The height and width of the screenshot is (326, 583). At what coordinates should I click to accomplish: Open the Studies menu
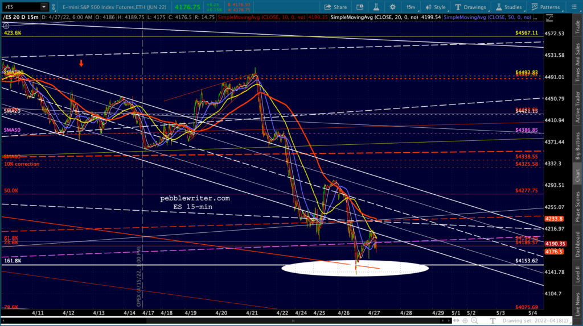pos(508,7)
